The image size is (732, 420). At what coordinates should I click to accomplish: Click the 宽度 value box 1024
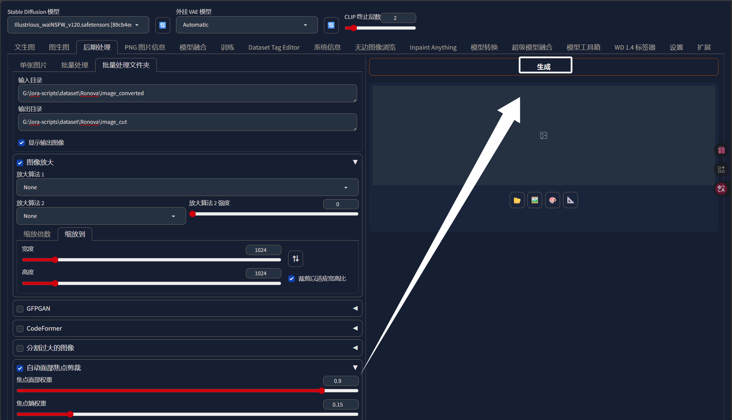tap(263, 250)
